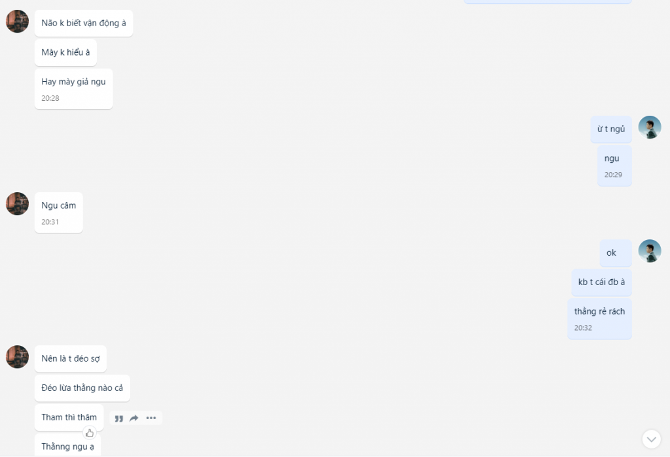Click the thumbs-up reaction icon
The height and width of the screenshot is (457, 670).
tap(89, 433)
